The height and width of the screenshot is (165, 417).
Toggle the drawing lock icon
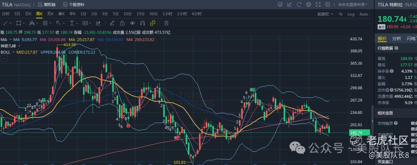122,23
